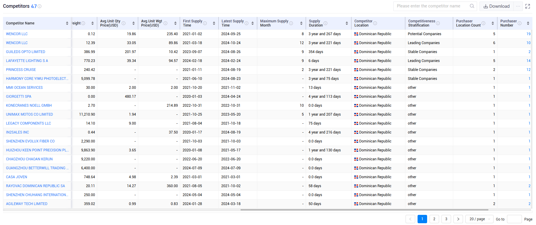Click the info icon on the weight column
Image resolution: width=536 pixels, height=225 pixels.
click(83, 23)
